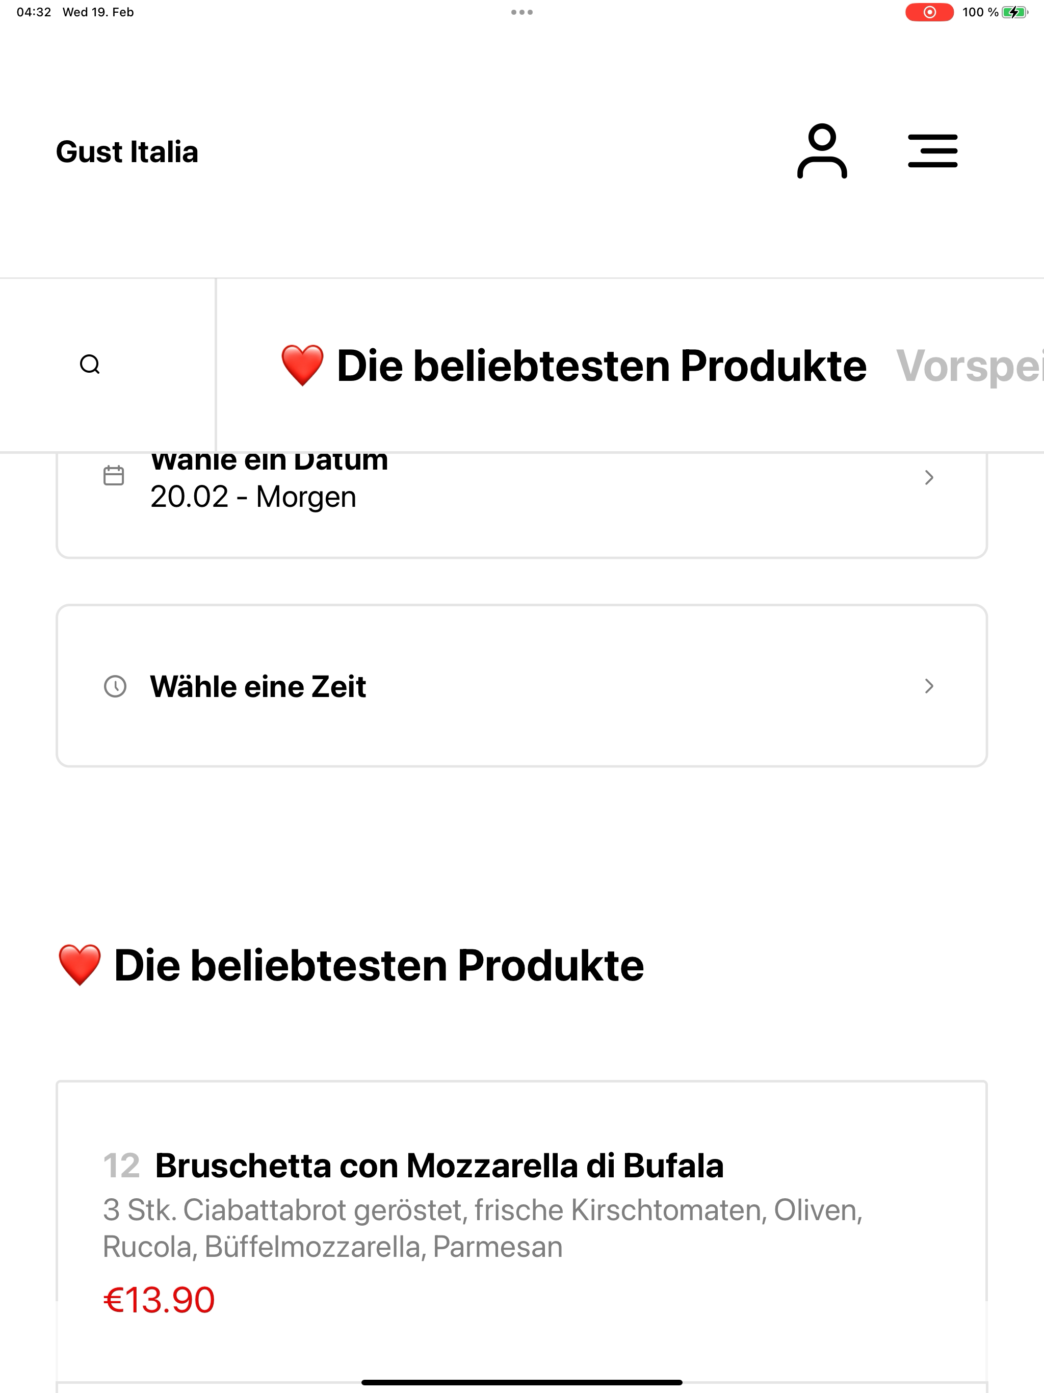Expand the date chevron for 20.02 - Morgen
The height and width of the screenshot is (1393, 1044).
(x=929, y=477)
